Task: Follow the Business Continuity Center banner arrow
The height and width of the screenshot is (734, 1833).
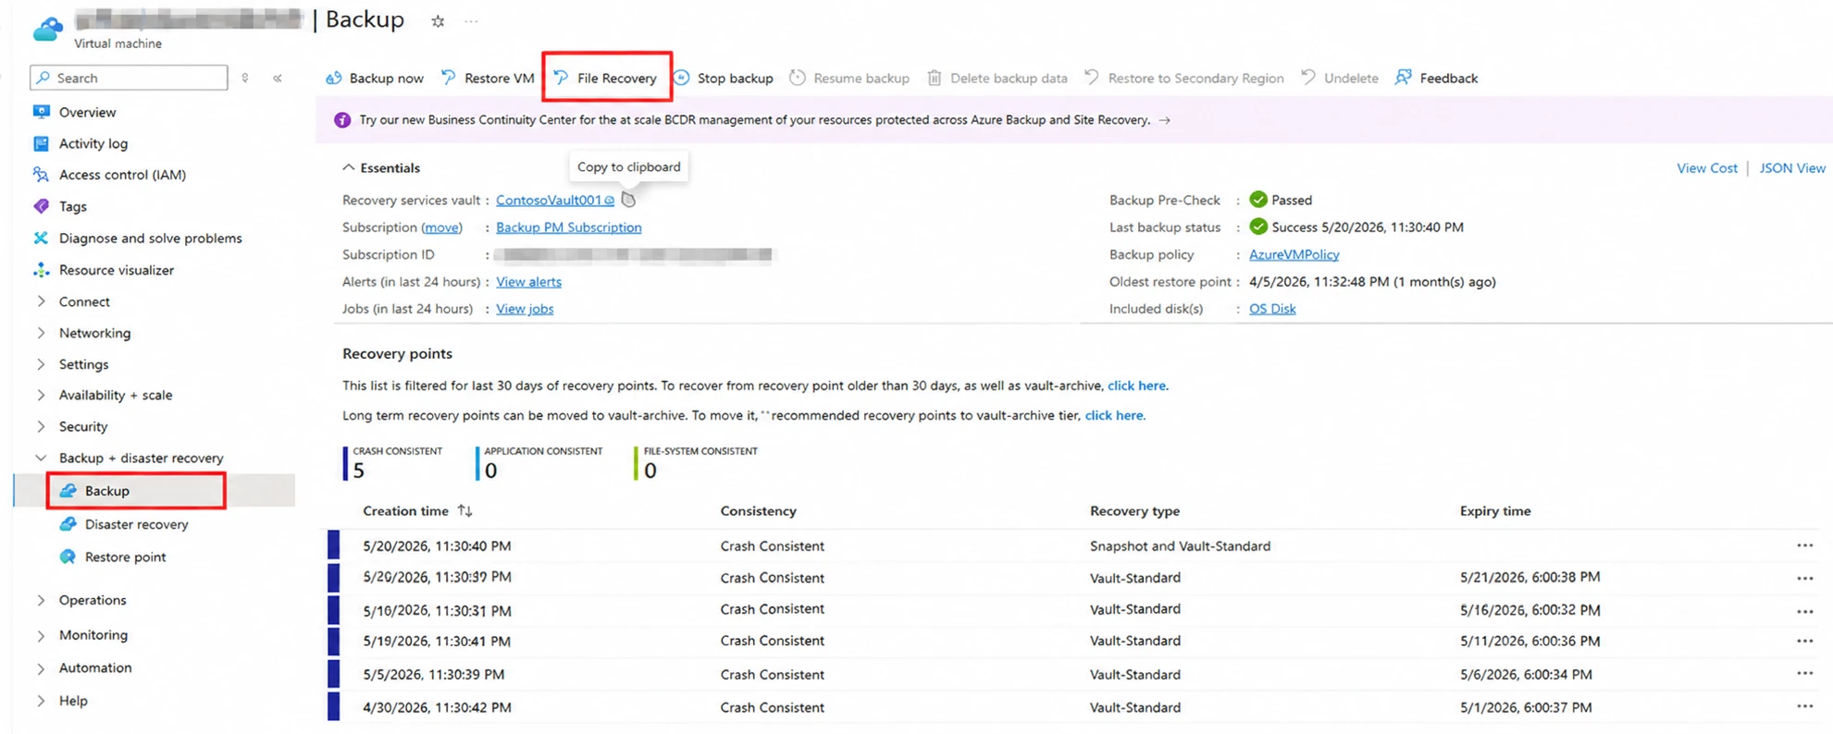Action: click(x=1165, y=120)
